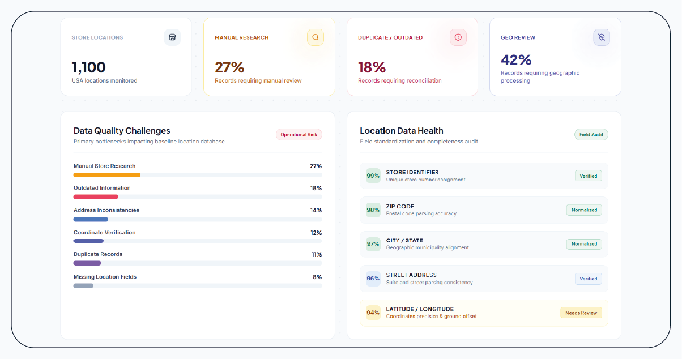Click the orange Manual Store Research progress bar
Viewport: 682px width, 359px height.
tap(107, 175)
